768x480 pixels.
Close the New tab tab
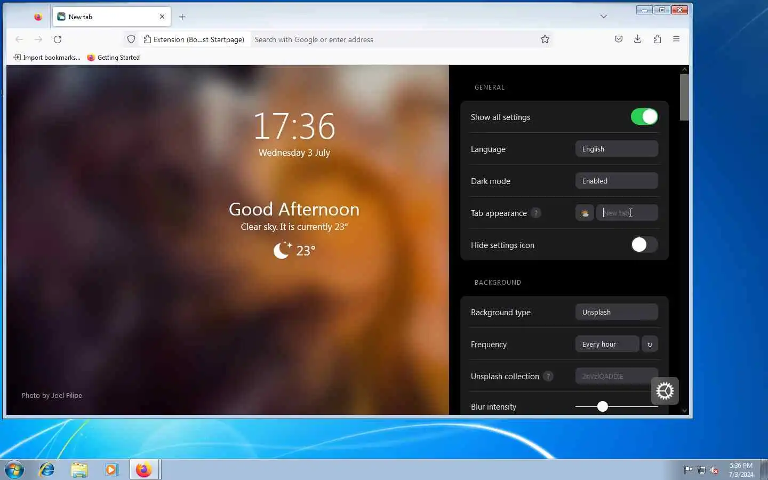[x=162, y=17]
